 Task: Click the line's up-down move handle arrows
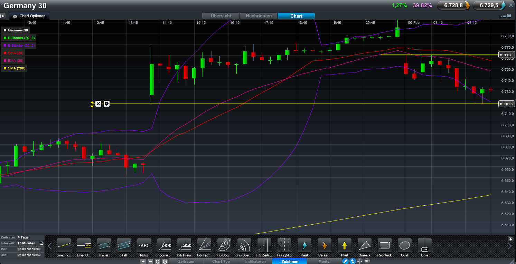coord(92,104)
